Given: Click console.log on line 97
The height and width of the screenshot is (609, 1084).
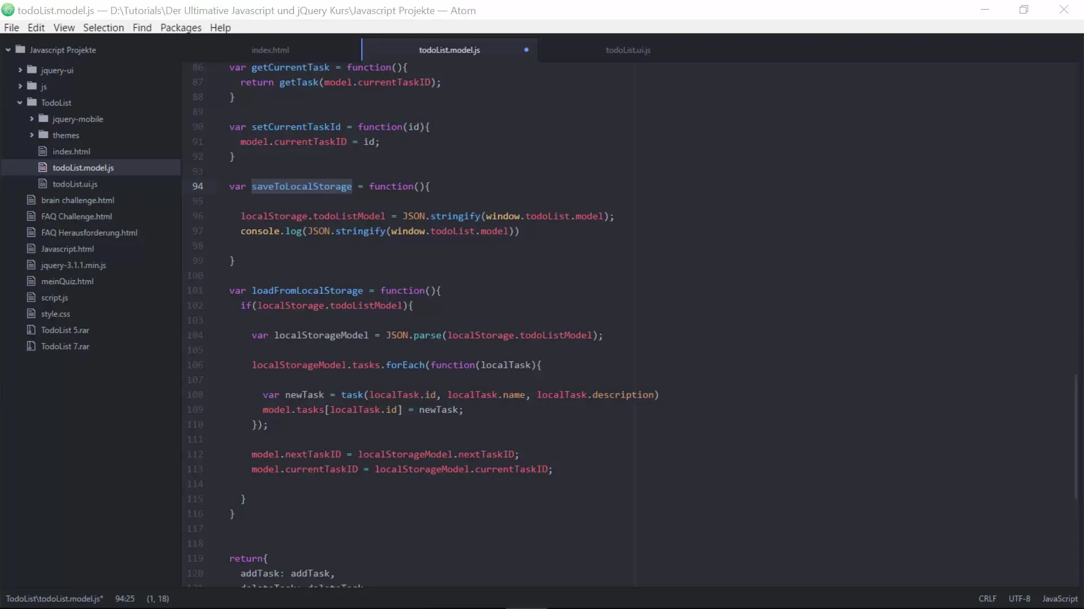Looking at the screenshot, I should coord(271,231).
